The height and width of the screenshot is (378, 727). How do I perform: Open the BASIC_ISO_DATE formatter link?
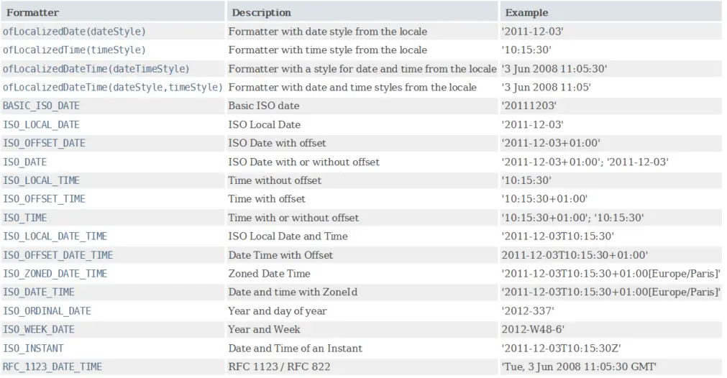[41, 106]
